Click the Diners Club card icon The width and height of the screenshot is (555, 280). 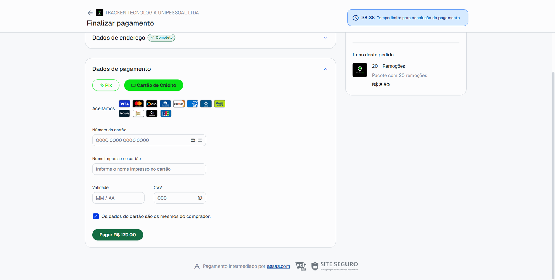(x=165, y=104)
